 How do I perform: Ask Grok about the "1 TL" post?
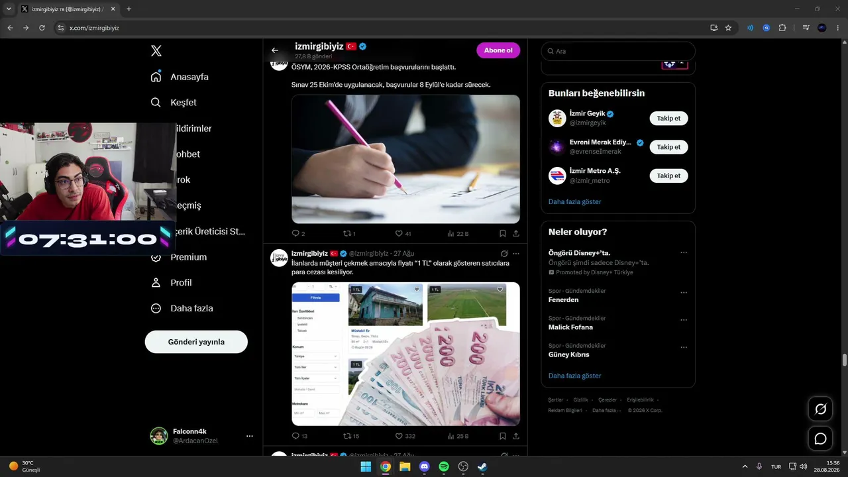(504, 254)
